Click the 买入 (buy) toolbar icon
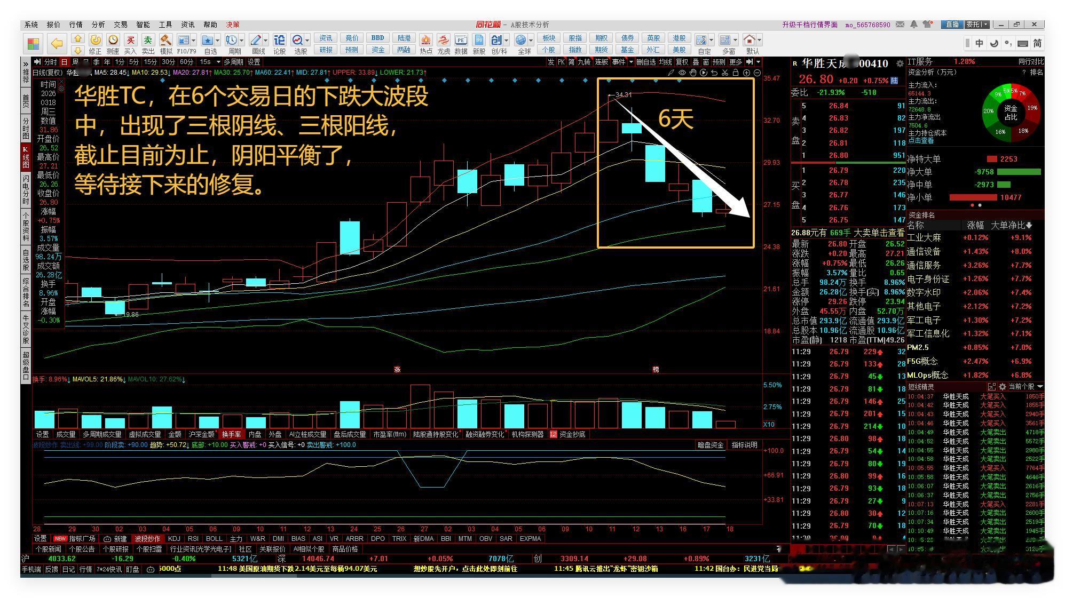 pos(130,41)
